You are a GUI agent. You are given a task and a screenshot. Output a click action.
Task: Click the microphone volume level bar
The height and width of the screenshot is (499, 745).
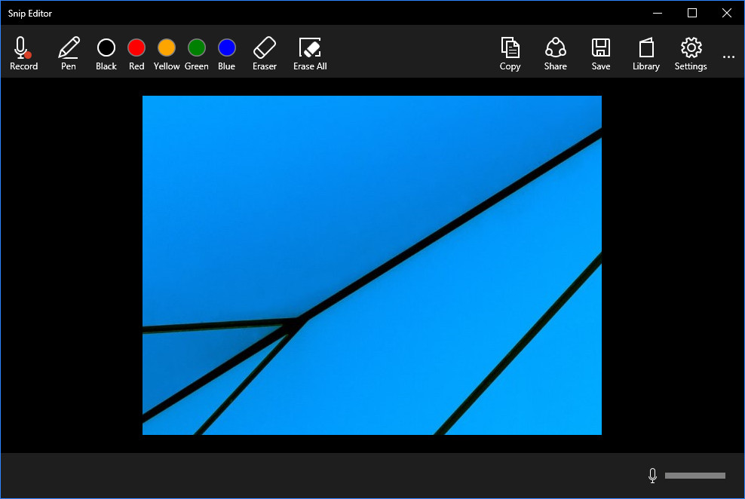[x=695, y=476]
